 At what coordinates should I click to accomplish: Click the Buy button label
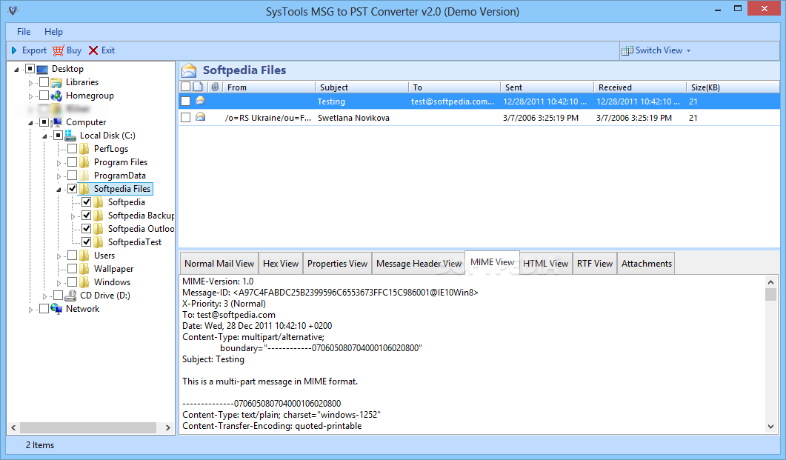coord(73,50)
